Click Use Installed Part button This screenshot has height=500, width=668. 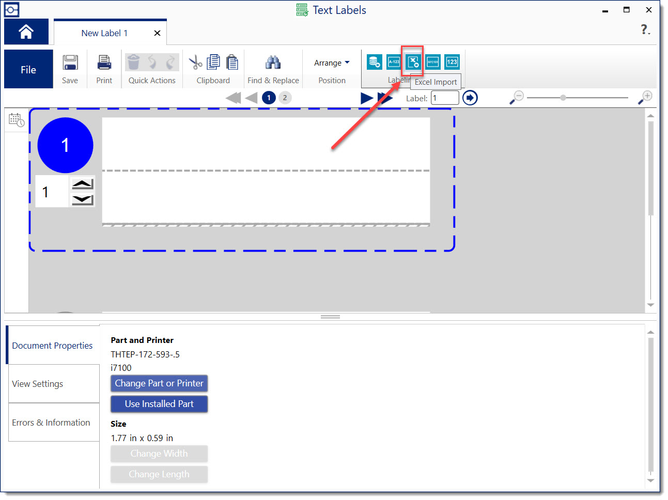click(x=159, y=404)
